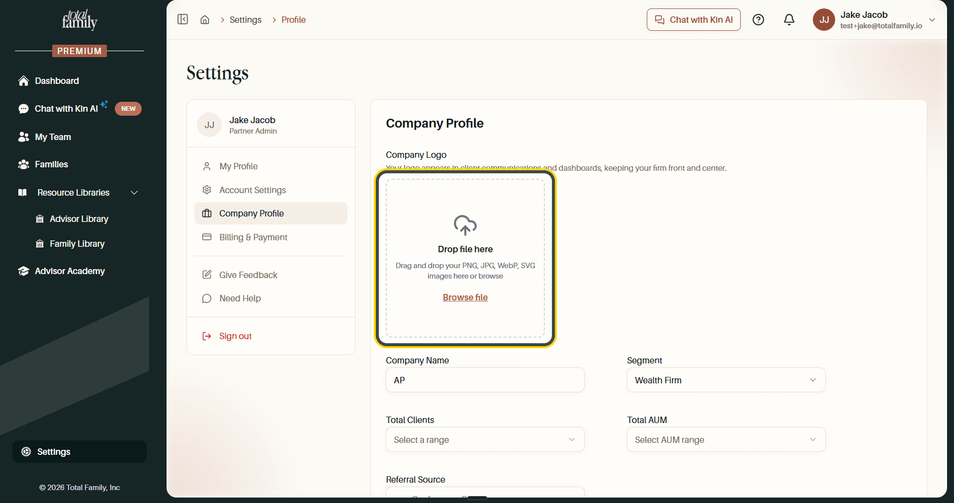
Task: Click the Settings breadcrumb
Action: (x=246, y=20)
